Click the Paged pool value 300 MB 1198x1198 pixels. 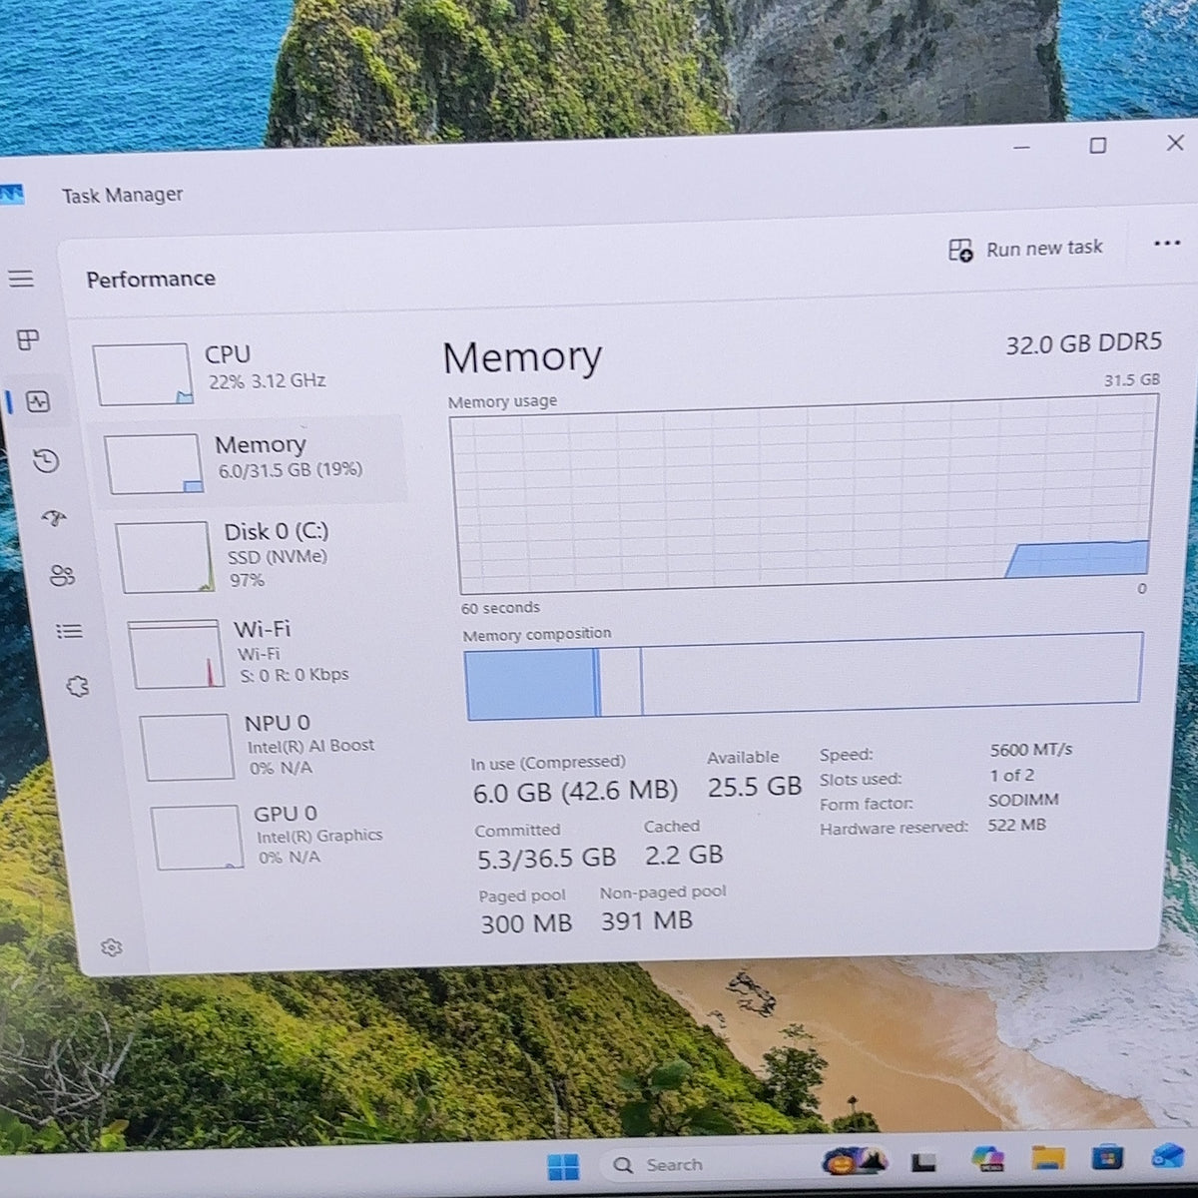point(526,923)
